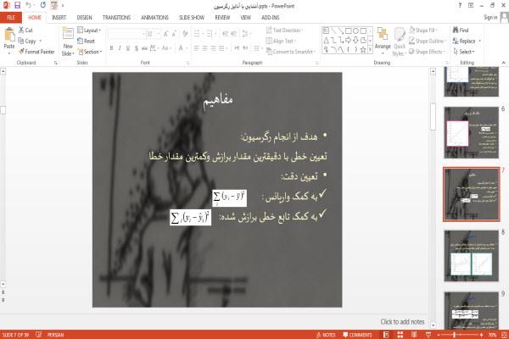Clear all formatting
The height and width of the screenshot is (339, 509).
[x=185, y=34]
